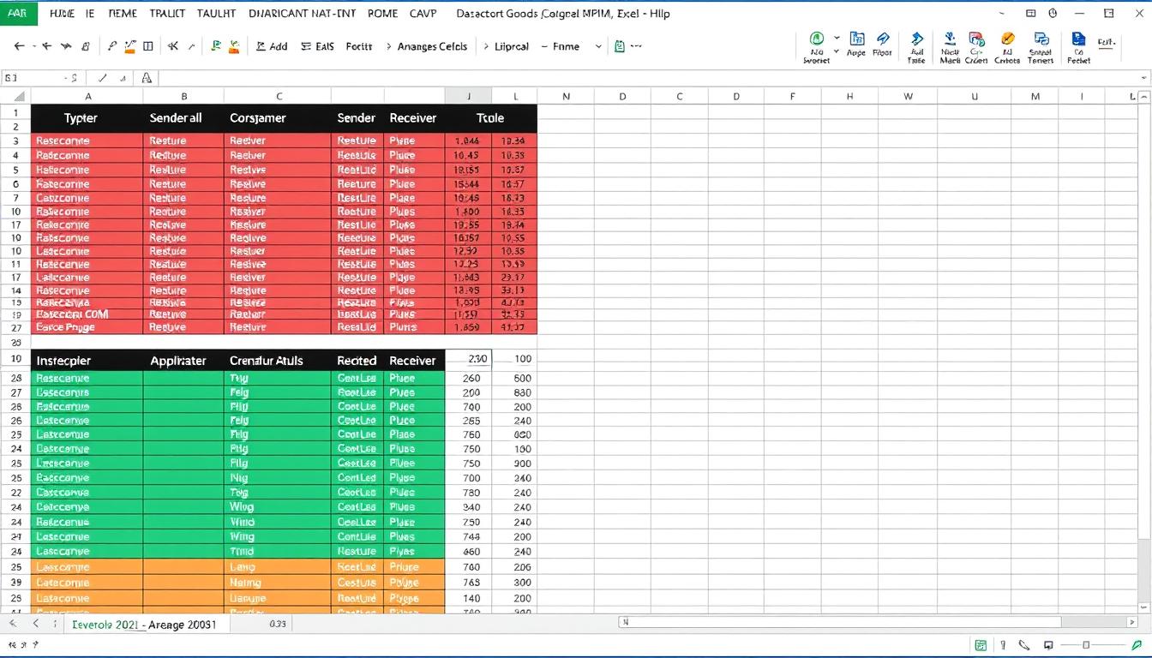Open the HJME ribbon tab
The width and height of the screenshot is (1152, 658).
point(63,14)
